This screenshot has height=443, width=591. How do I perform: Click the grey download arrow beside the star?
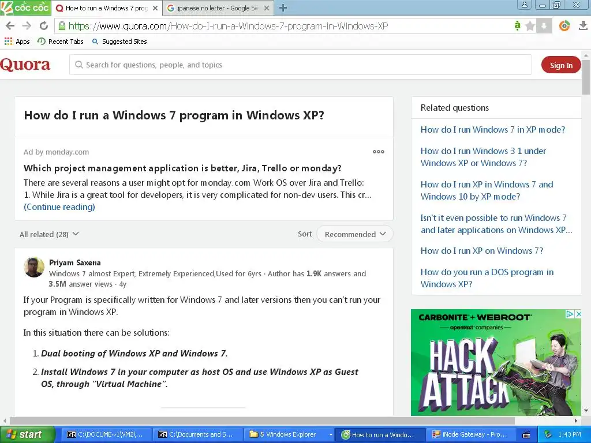click(544, 26)
